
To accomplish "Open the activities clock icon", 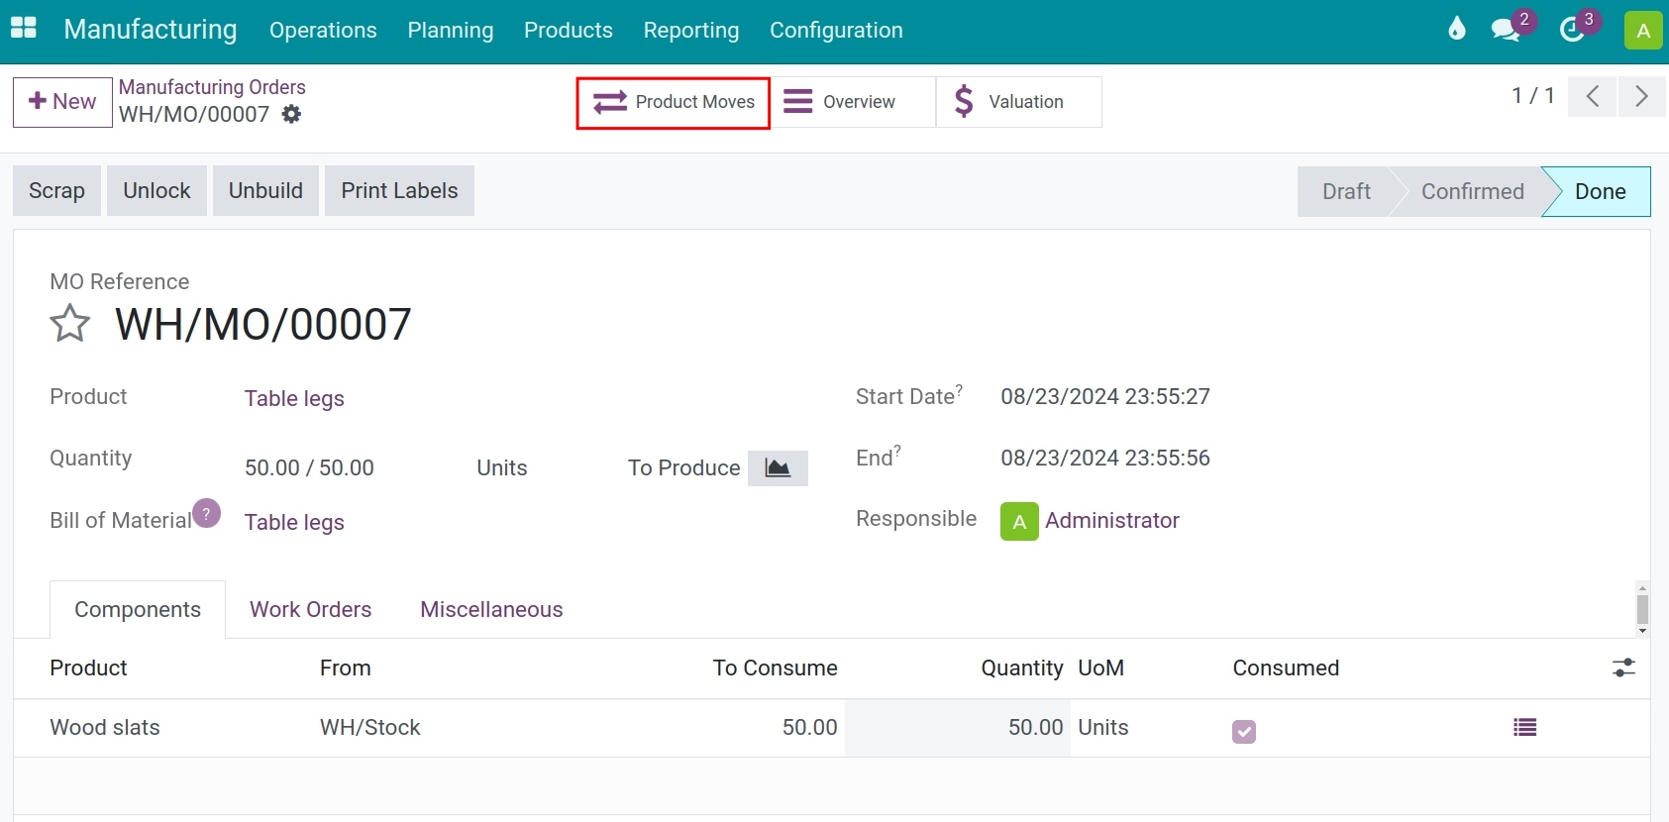I will [x=1571, y=29].
